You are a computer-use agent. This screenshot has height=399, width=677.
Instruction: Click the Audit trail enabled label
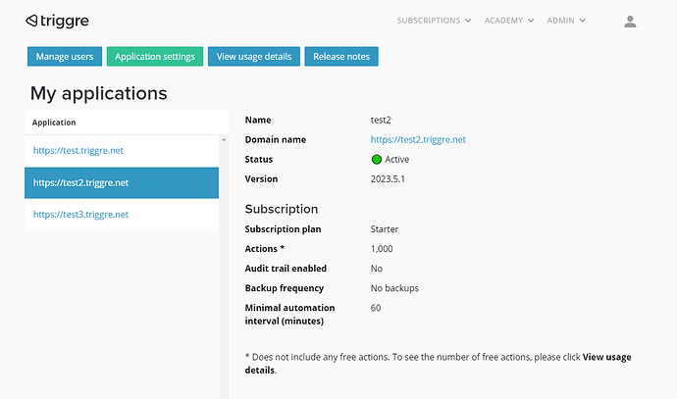(286, 269)
